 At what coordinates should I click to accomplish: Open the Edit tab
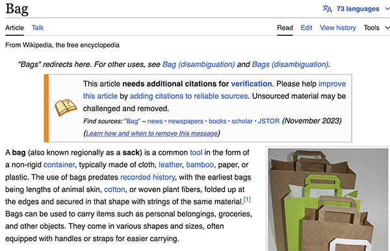point(306,27)
